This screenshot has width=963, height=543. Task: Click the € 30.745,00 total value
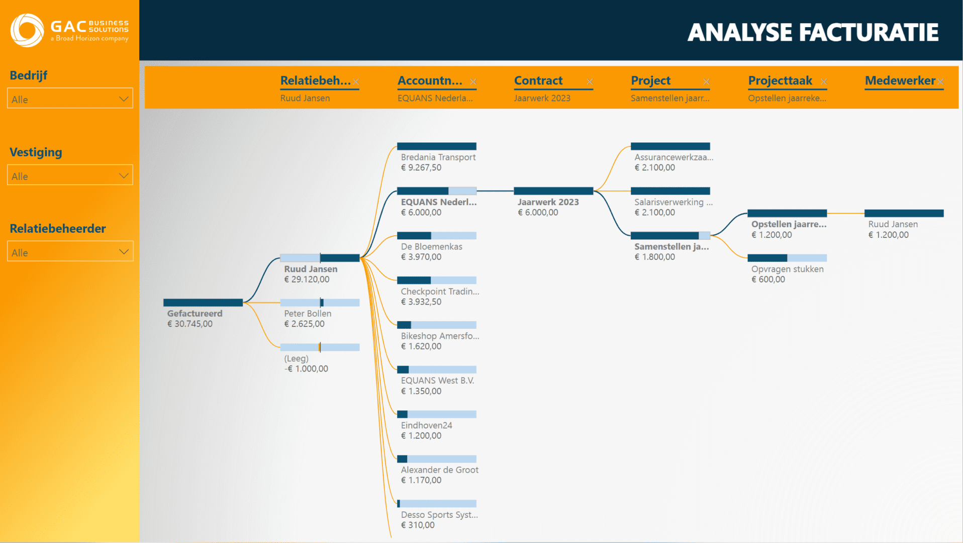click(x=190, y=324)
